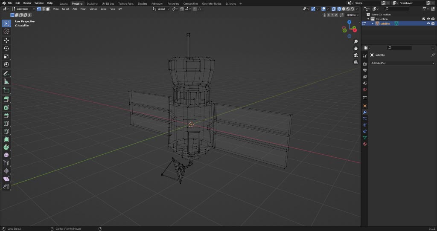This screenshot has height=231, width=437.
Task: Pick the Cursor tool
Action: [x=6, y=32]
